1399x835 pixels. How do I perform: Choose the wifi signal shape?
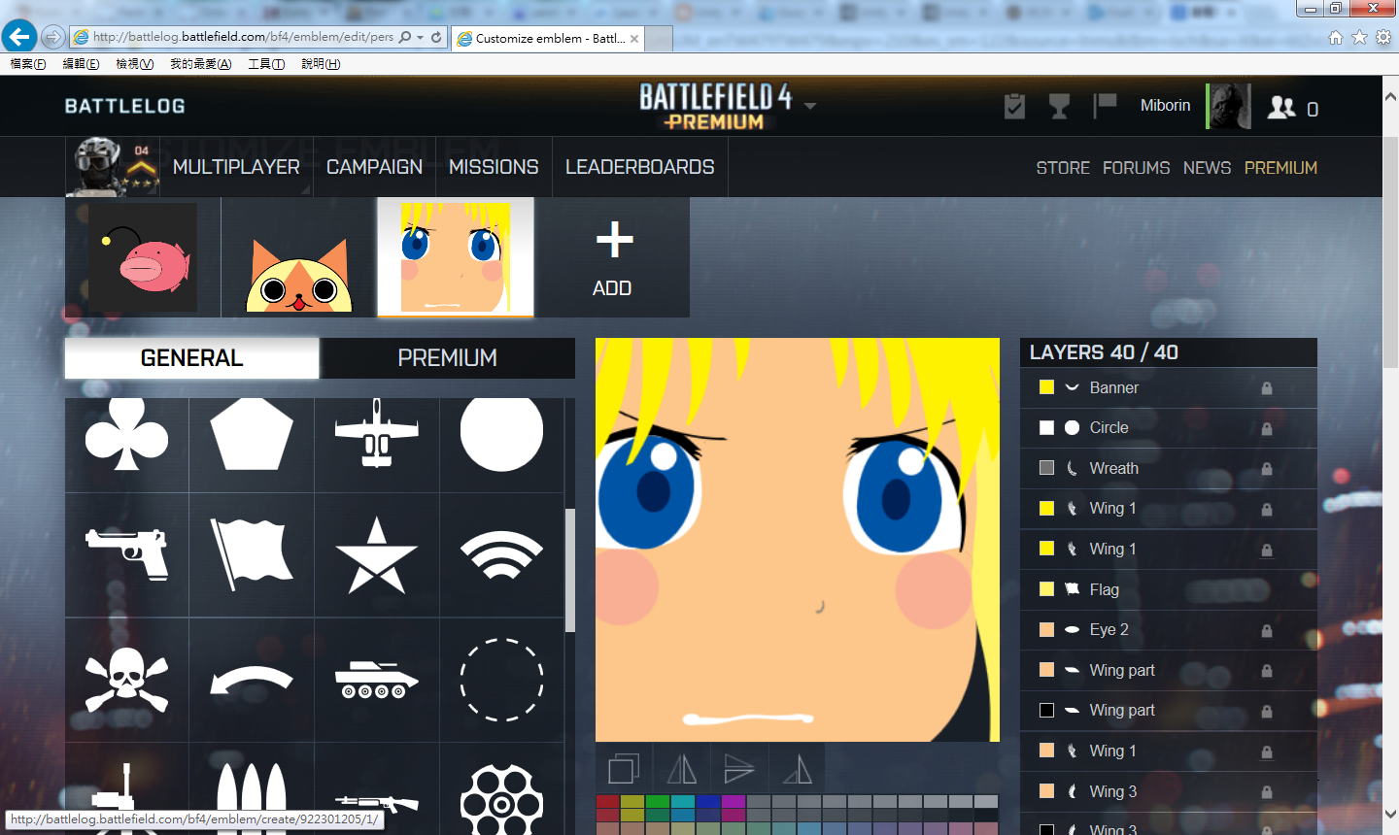(501, 554)
